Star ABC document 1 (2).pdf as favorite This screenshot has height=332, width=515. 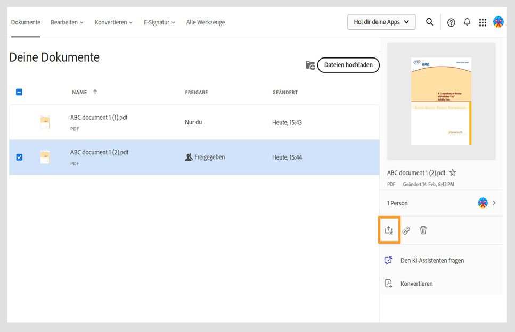click(x=453, y=173)
